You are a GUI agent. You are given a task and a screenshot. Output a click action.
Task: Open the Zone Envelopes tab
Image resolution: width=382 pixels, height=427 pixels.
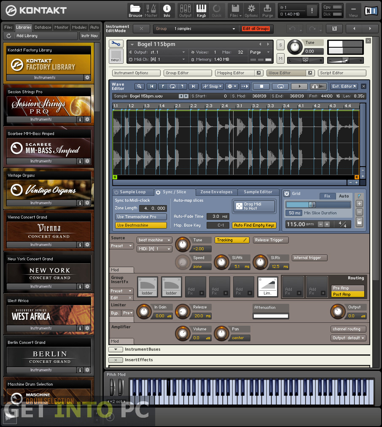[217, 192]
